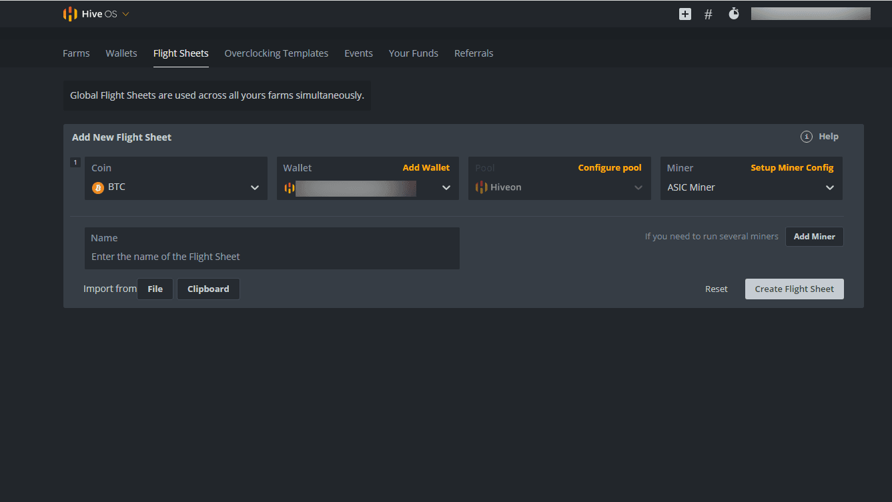Click the Add Wallet link
Image resolution: width=892 pixels, height=502 pixels.
(x=426, y=168)
